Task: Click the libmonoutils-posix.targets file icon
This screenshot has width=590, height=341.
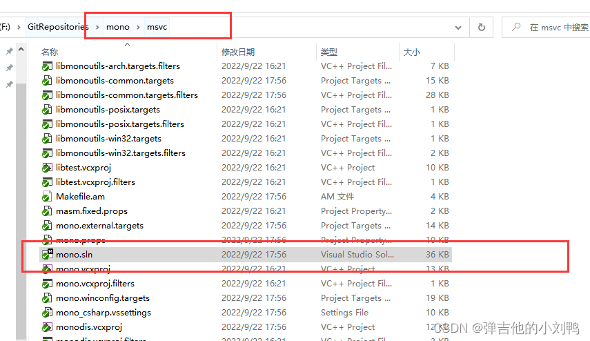Action: click(47, 110)
